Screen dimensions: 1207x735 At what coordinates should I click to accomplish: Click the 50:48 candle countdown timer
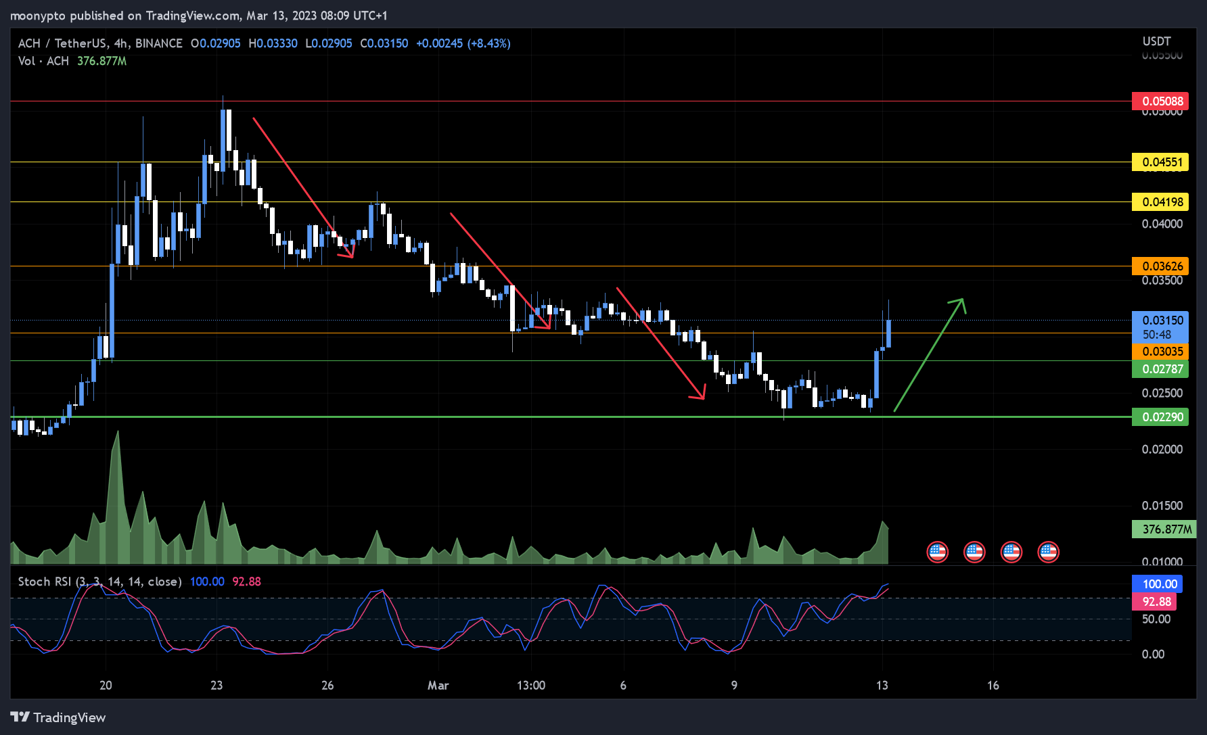pos(1157,335)
